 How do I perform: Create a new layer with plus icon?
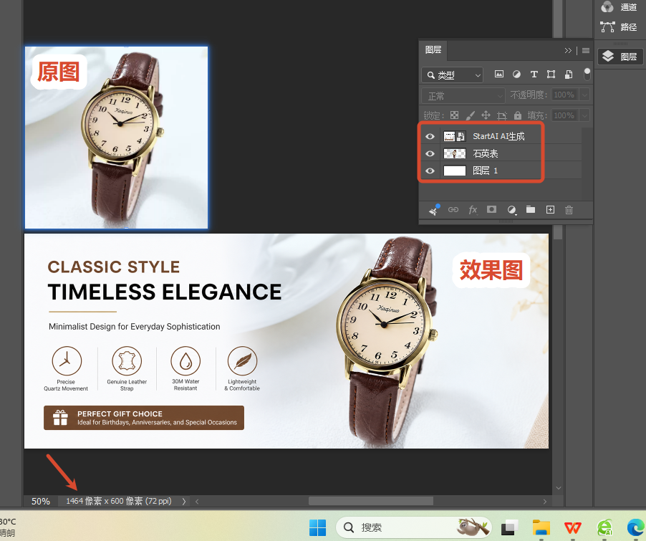coord(550,209)
